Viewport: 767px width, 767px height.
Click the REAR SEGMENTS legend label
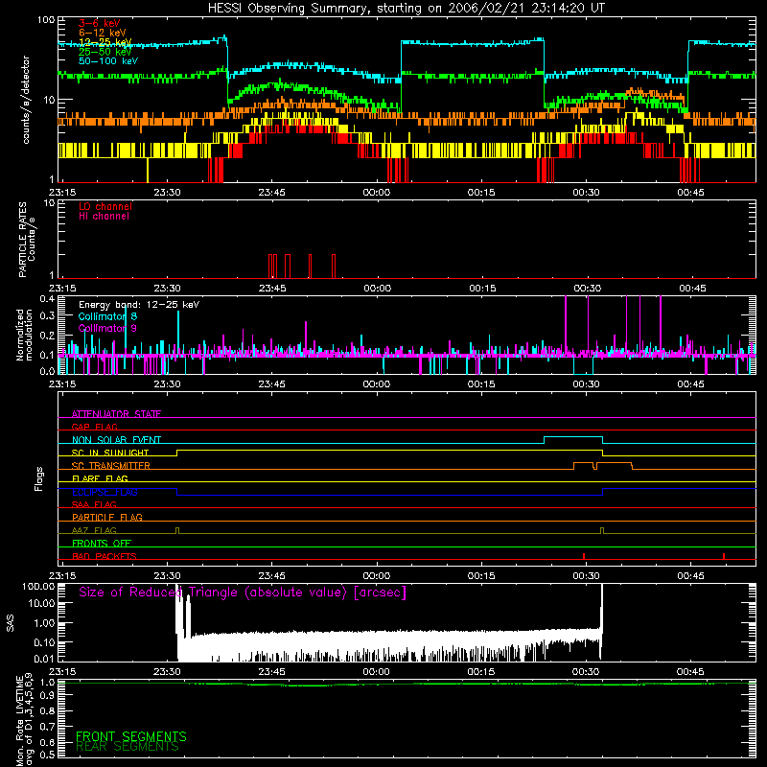(x=128, y=747)
